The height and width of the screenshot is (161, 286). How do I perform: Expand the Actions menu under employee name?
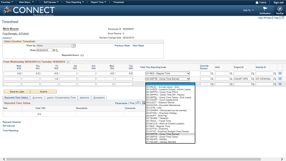(x=7, y=38)
